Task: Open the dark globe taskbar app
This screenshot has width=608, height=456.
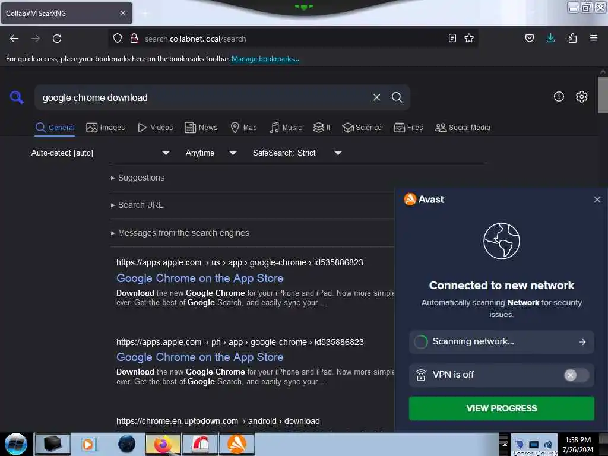Action: tap(126, 444)
